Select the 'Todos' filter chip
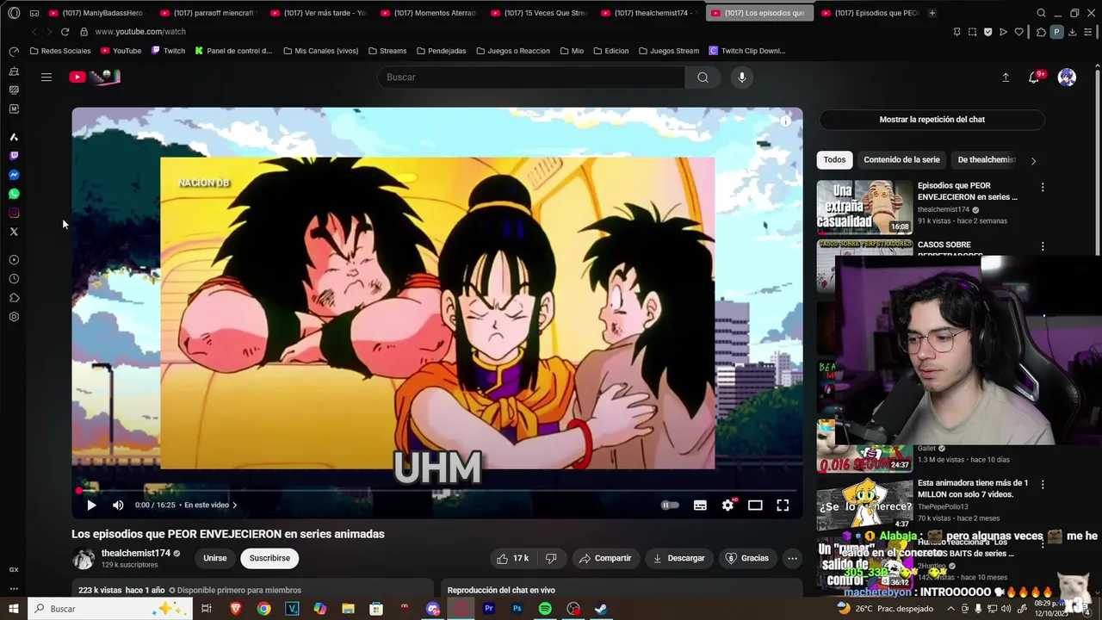Image resolution: width=1102 pixels, height=620 pixels. [x=834, y=159]
